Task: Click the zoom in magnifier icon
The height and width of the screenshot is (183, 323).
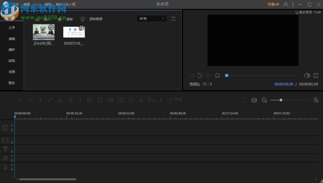Action: [x=316, y=100]
